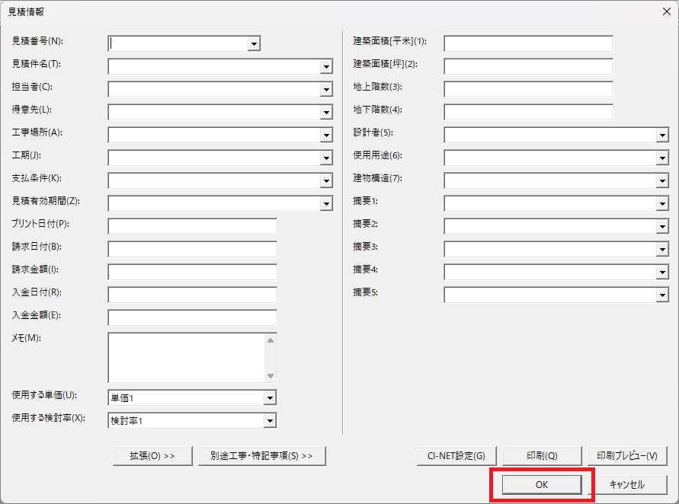Open the 摘要3 dropdown
Image resolution: width=679 pixels, height=504 pixels.
point(665,249)
